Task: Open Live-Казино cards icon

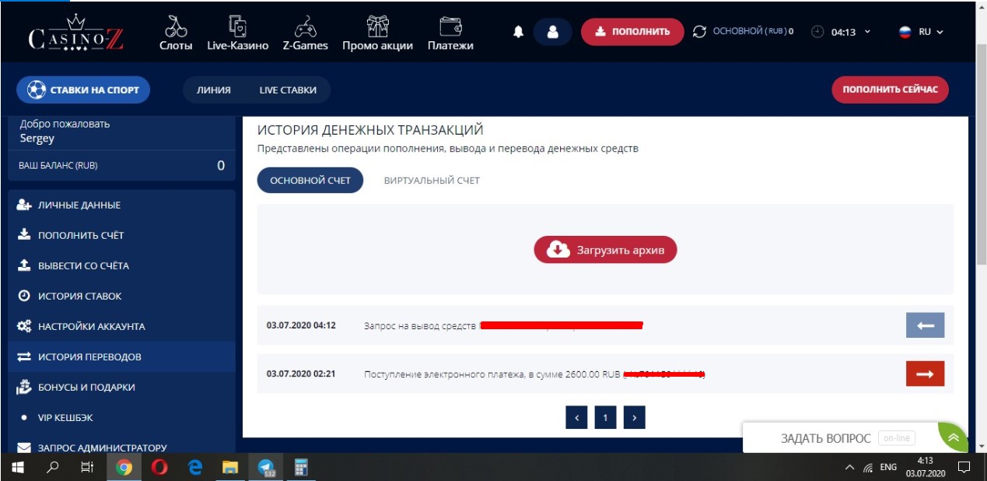Action: pos(237,26)
